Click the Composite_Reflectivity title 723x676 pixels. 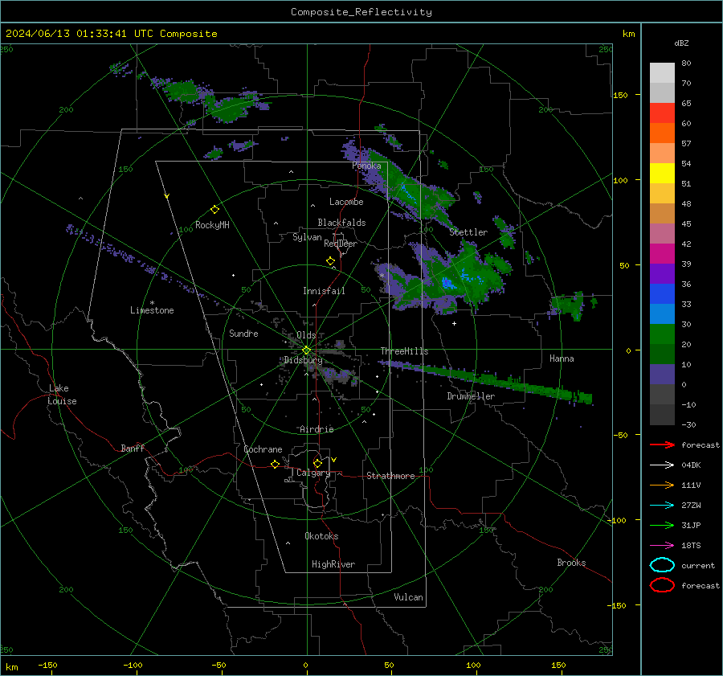pyautogui.click(x=361, y=12)
